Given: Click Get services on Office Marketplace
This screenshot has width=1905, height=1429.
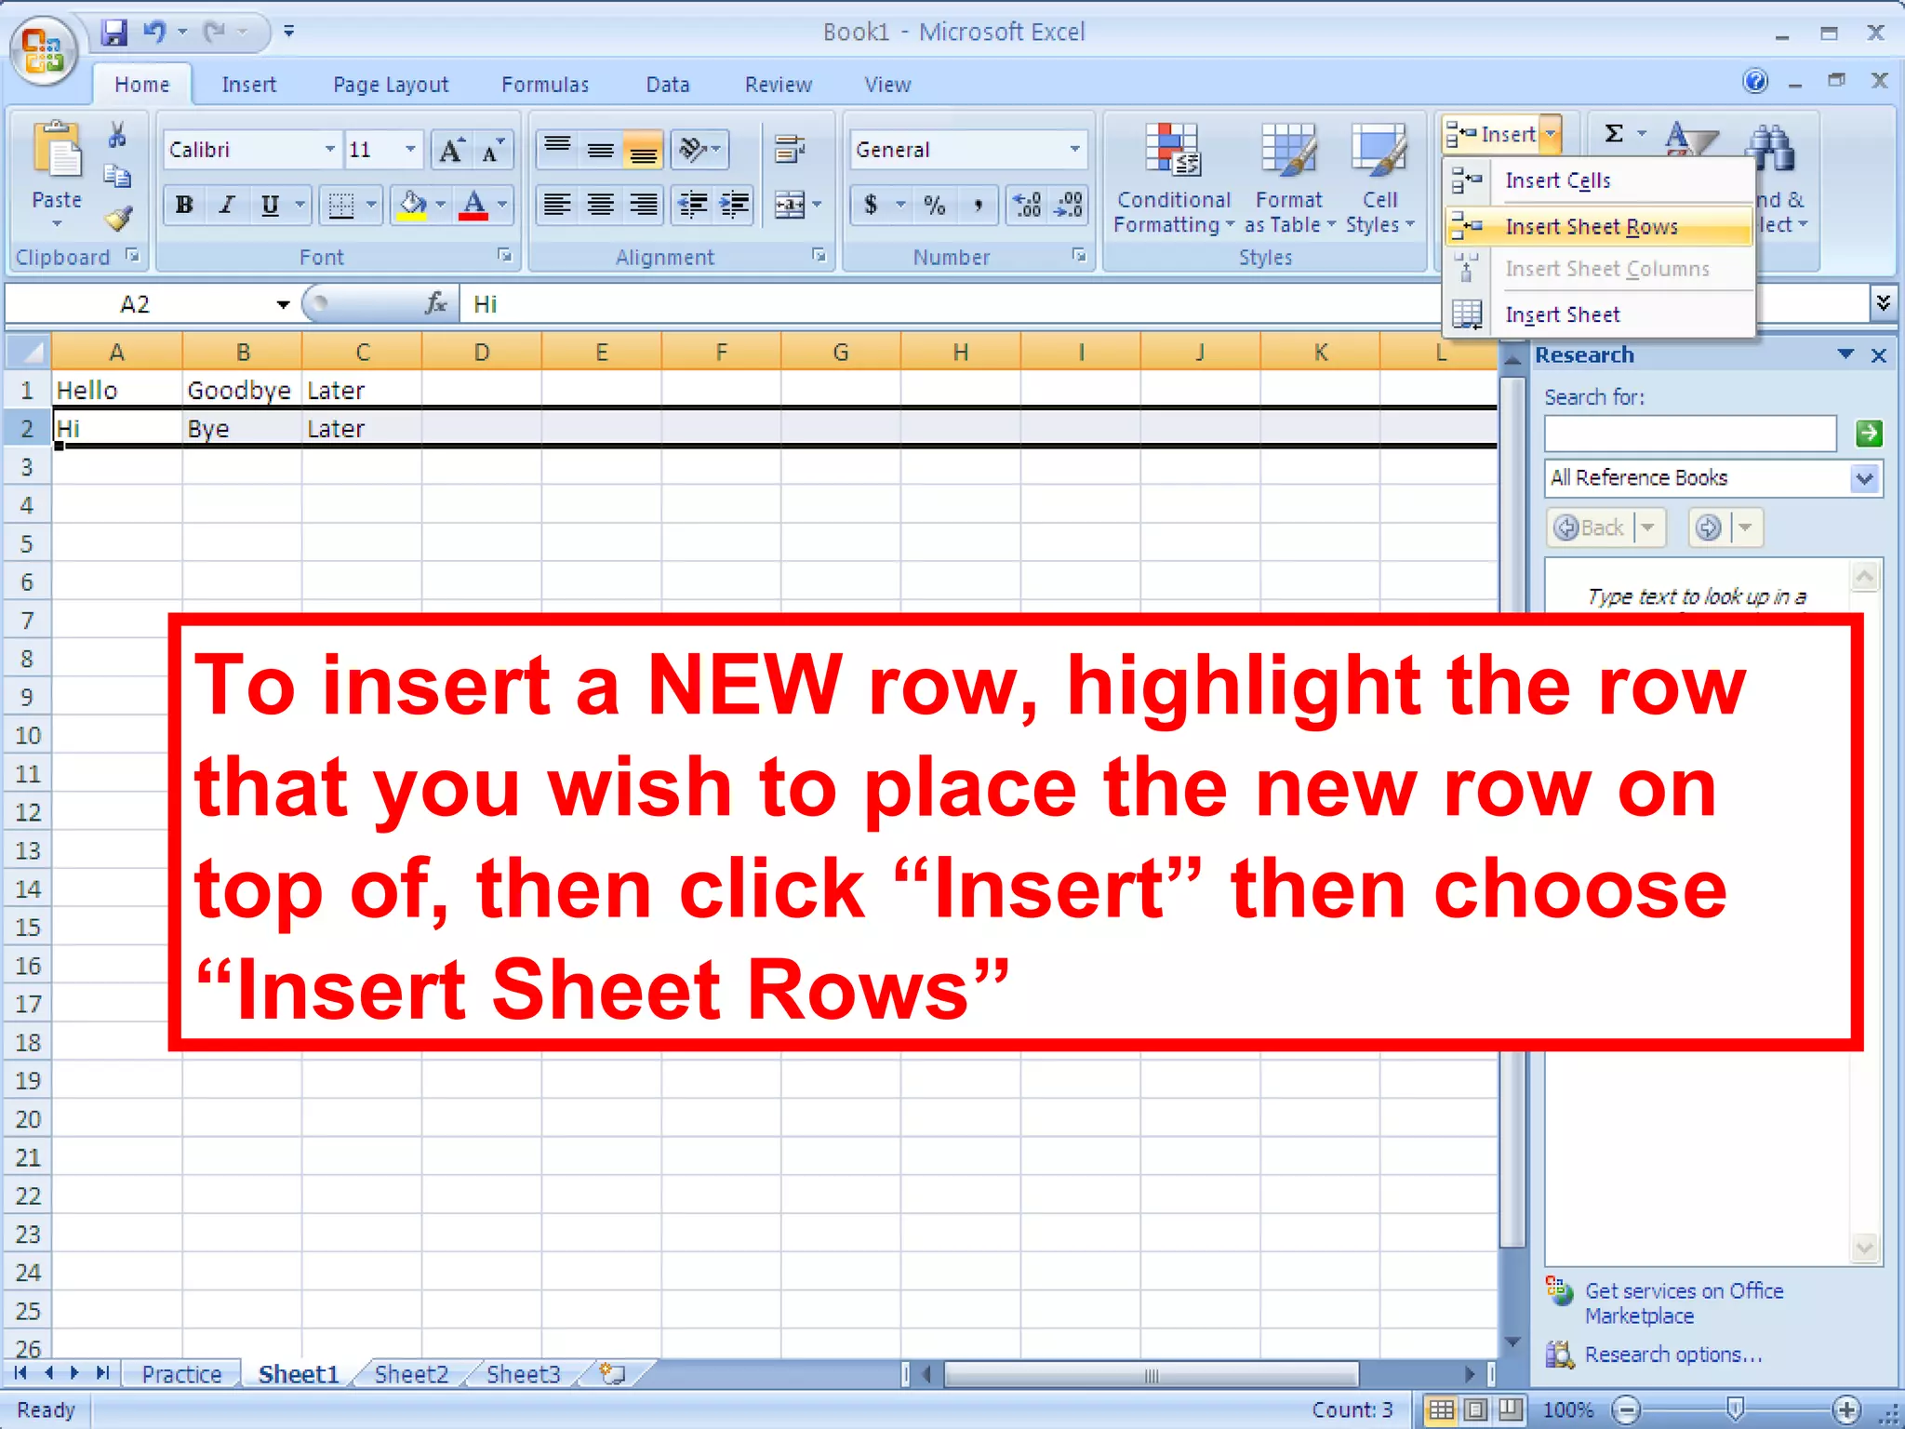Looking at the screenshot, I should pyautogui.click(x=1684, y=1303).
